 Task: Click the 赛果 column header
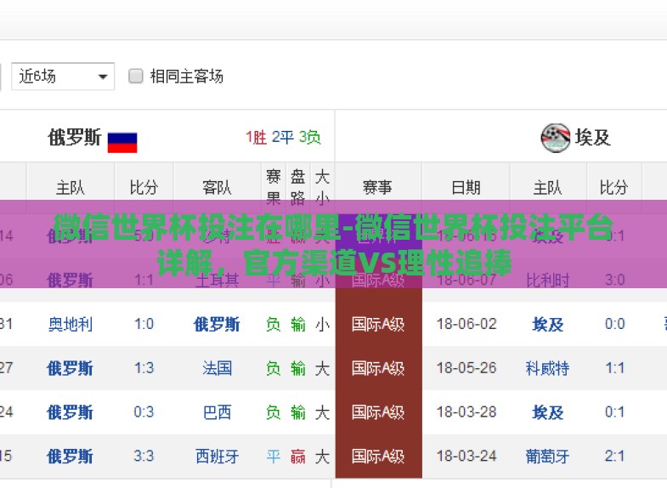pos(273,187)
